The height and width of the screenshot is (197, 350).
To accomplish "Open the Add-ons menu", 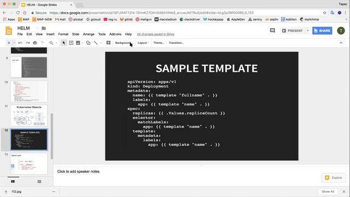I will (x=115, y=34).
